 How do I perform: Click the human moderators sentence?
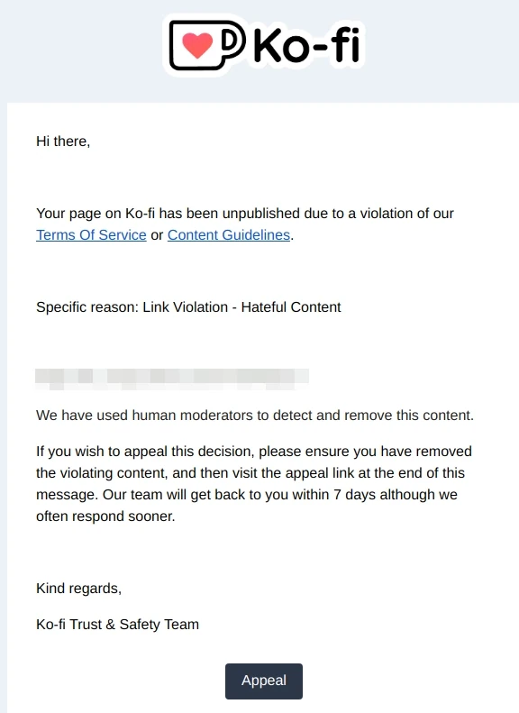255,416
